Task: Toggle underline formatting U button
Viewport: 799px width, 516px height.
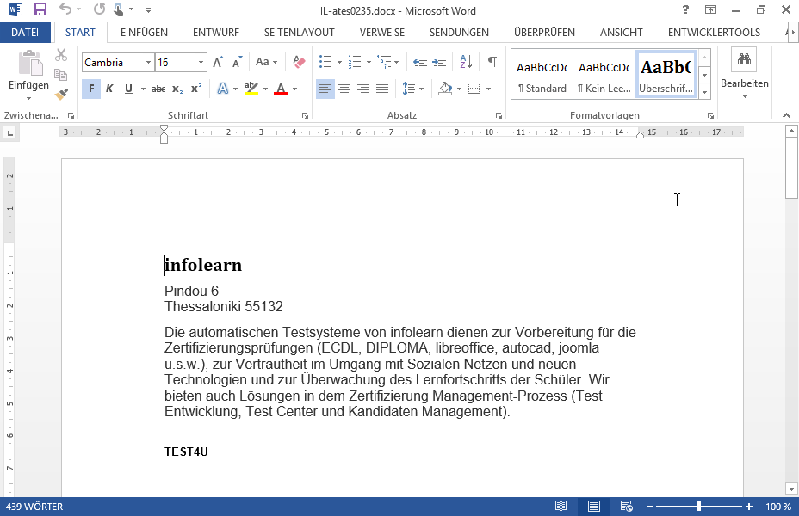Action: pos(128,89)
